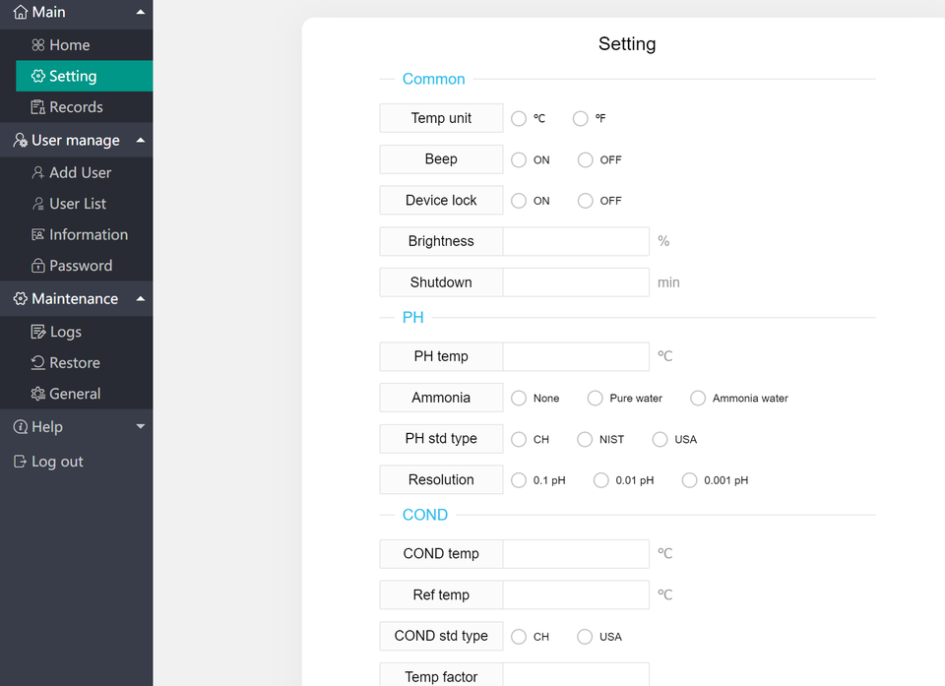This screenshot has width=945, height=686.
Task: Collapse the Main menu section arrow
Action: [x=141, y=12]
